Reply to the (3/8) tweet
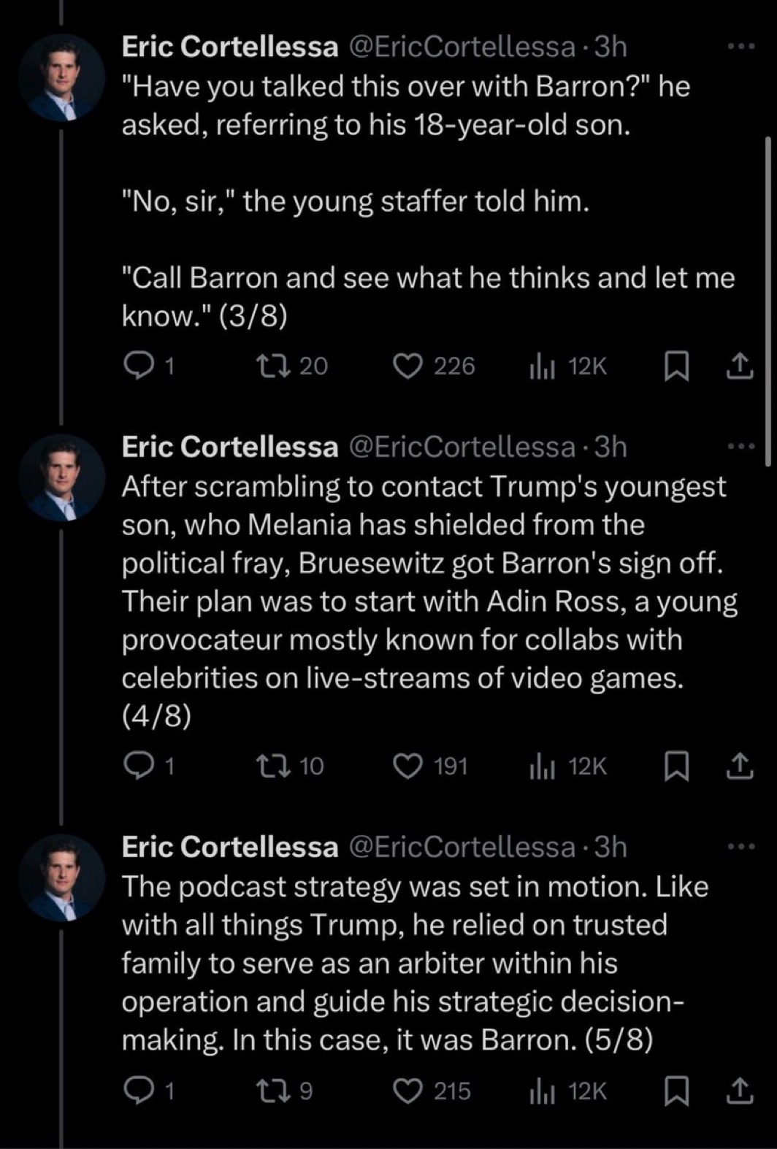 tap(136, 366)
